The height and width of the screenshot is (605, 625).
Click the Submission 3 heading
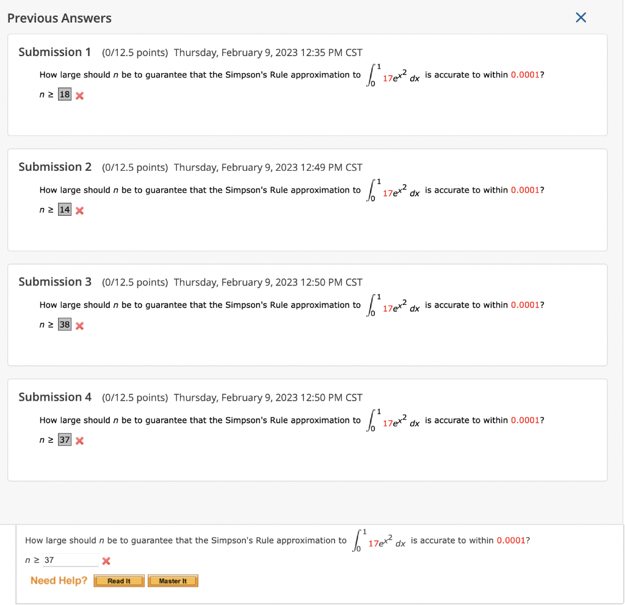pos(55,282)
